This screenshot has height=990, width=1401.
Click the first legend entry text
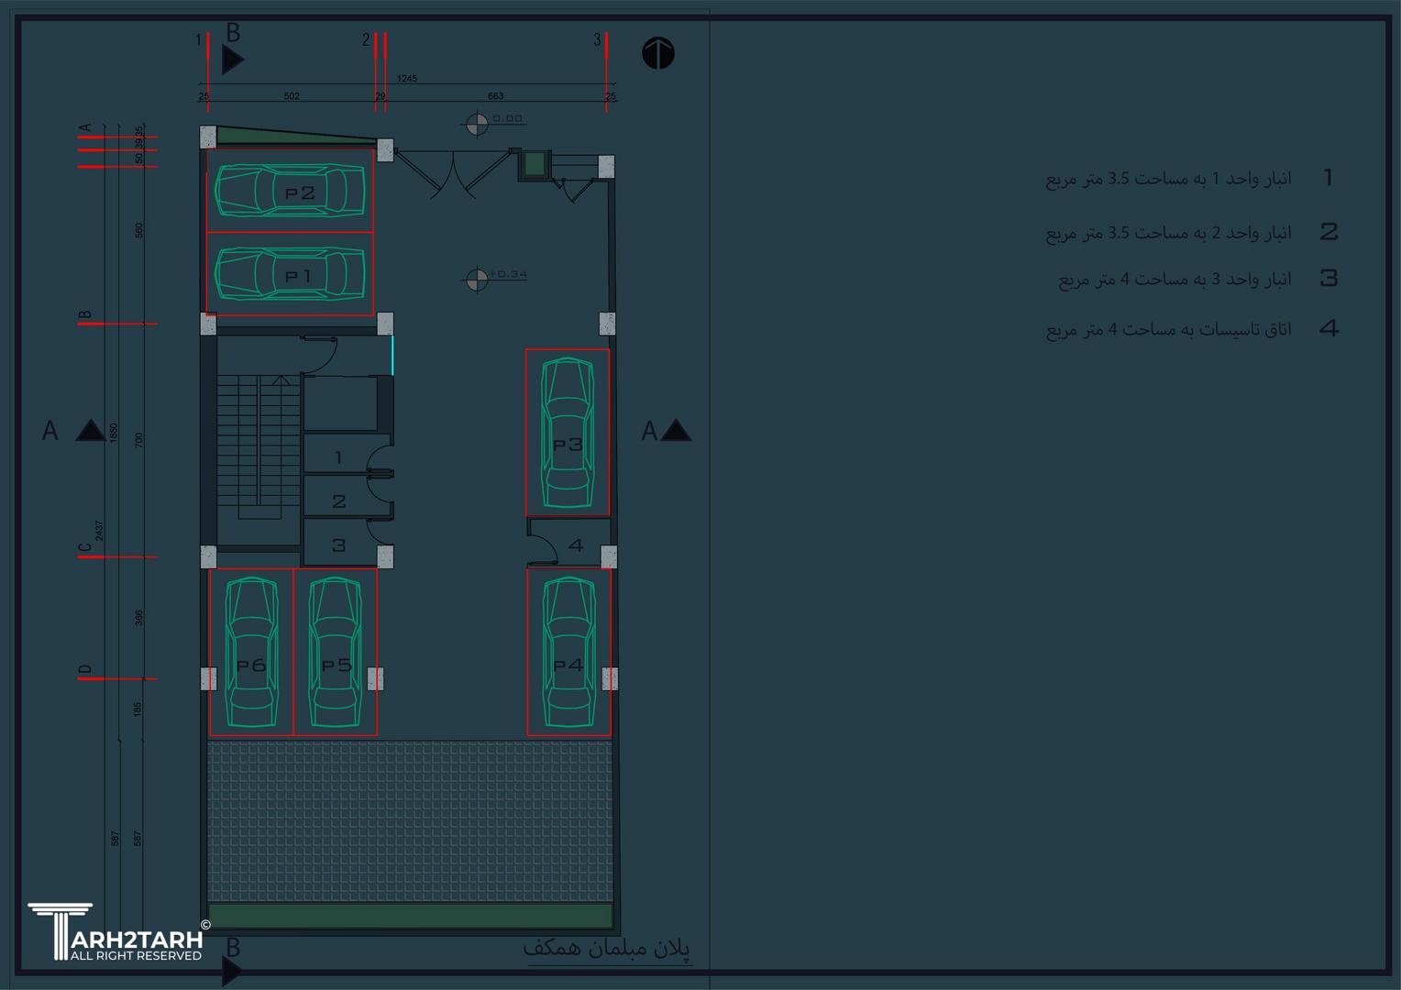pyautogui.click(x=1168, y=178)
